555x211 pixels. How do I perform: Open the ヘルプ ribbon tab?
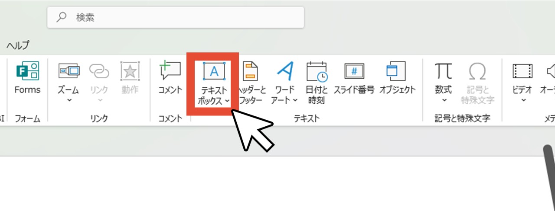(18, 45)
